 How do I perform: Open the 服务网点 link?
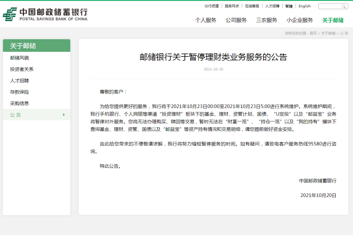[232, 6]
